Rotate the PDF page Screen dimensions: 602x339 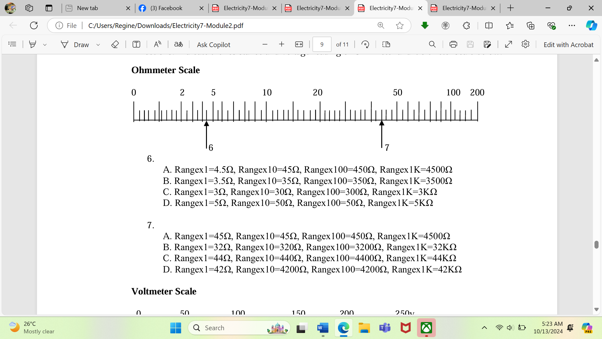click(365, 44)
